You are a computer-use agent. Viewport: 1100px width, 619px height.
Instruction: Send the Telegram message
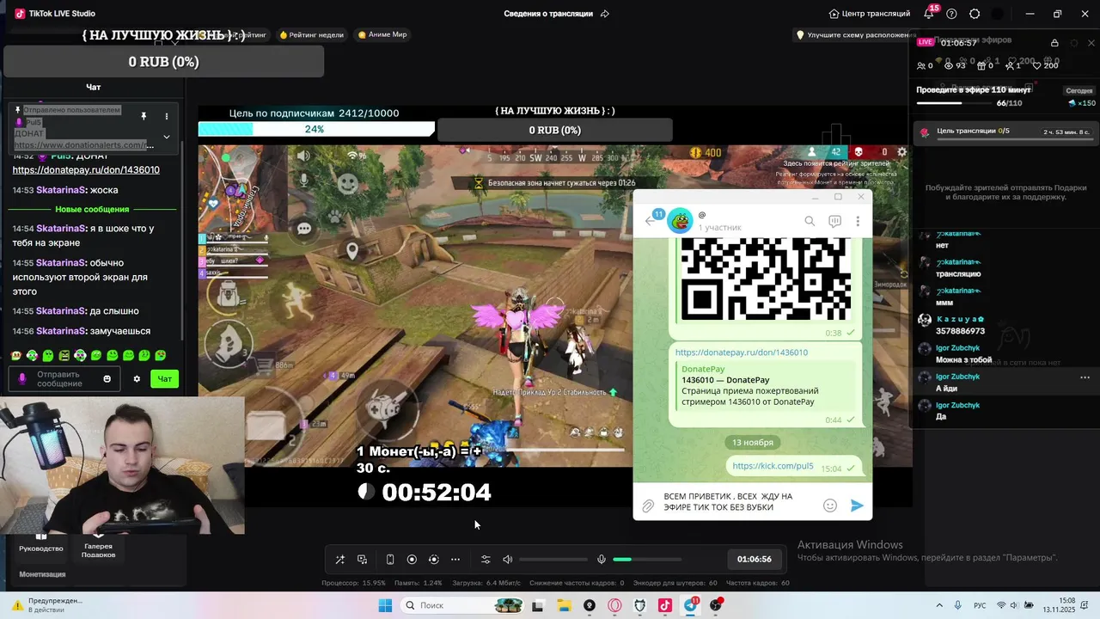coord(857,506)
